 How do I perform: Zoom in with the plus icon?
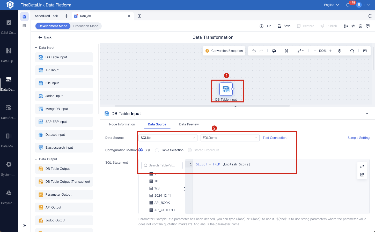pos(330,51)
